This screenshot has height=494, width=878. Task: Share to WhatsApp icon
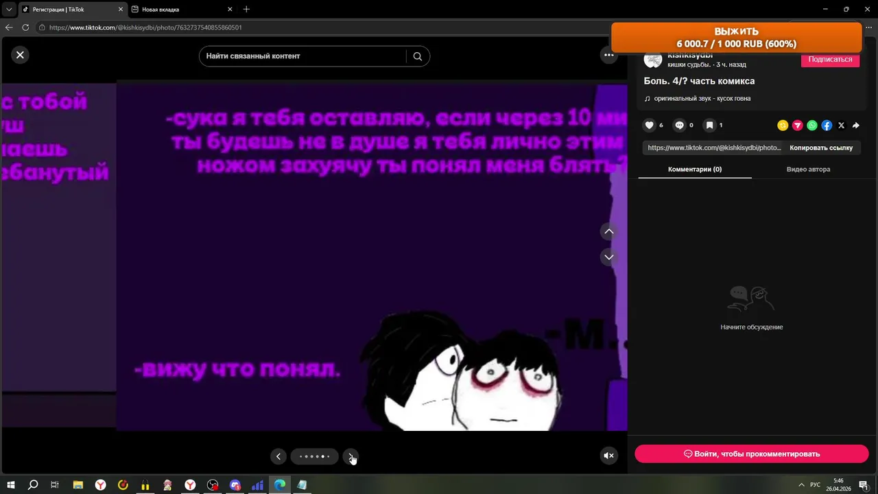(812, 126)
